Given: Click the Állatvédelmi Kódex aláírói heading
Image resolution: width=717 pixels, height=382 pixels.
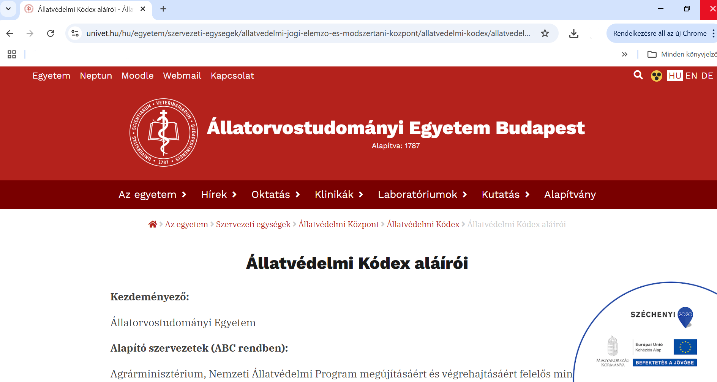Looking at the screenshot, I should pos(357,263).
